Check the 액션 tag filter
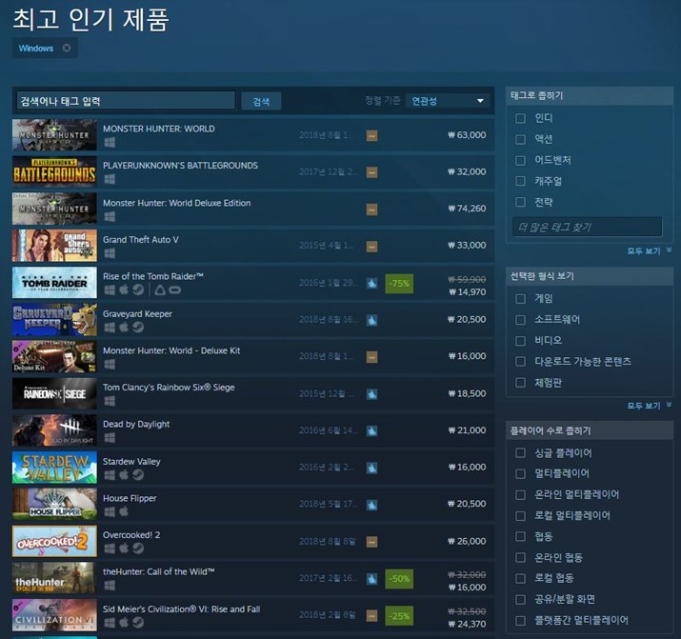 click(520, 139)
